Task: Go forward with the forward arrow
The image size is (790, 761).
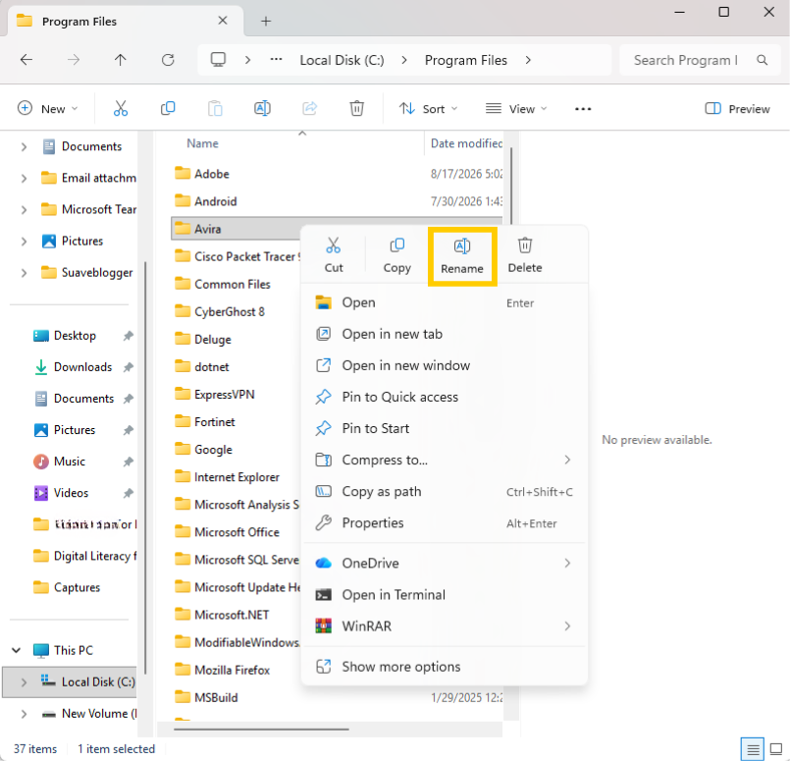Action: pyautogui.click(x=74, y=60)
